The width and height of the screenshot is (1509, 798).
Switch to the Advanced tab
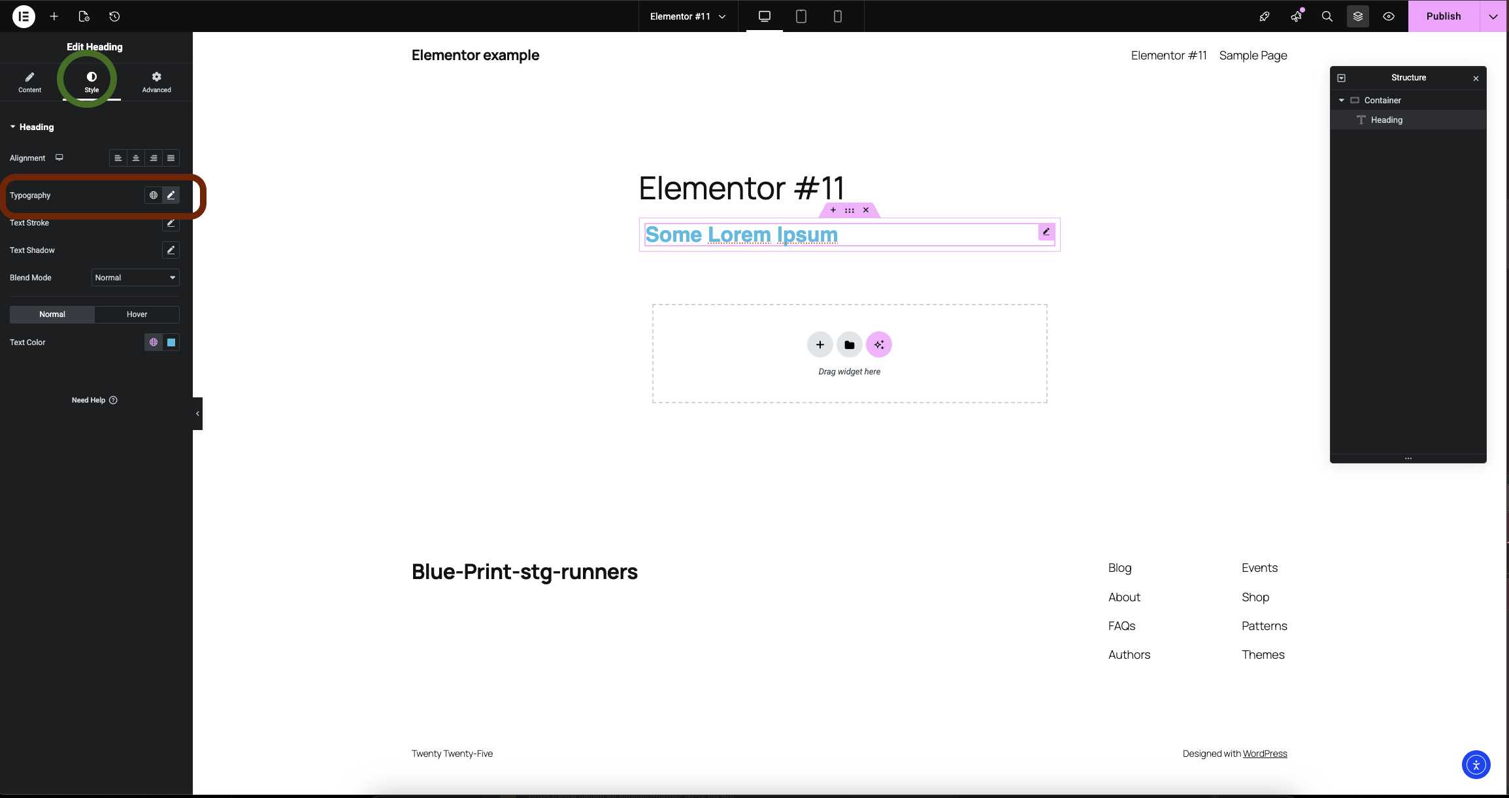click(x=157, y=82)
